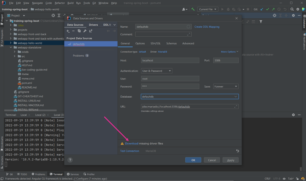Select defaultdb in Project Data Sources
Image resolution: width=306 pixels, height=181 pixels.
pyautogui.click(x=91, y=44)
